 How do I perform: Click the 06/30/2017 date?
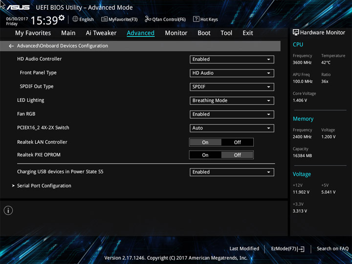pyautogui.click(x=17, y=19)
